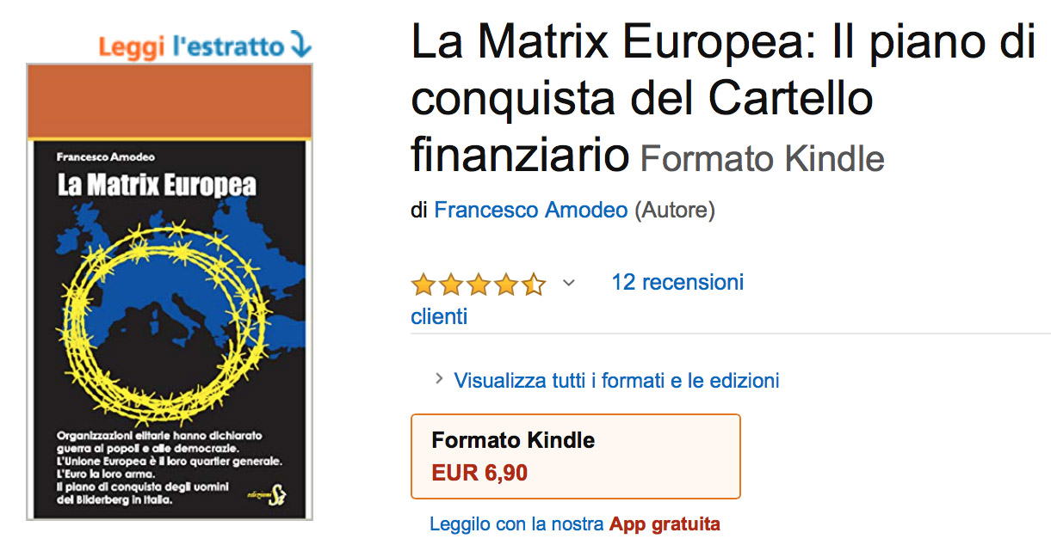Click the App gratuita link
Screen dimensions: 1051x545
[x=665, y=524]
